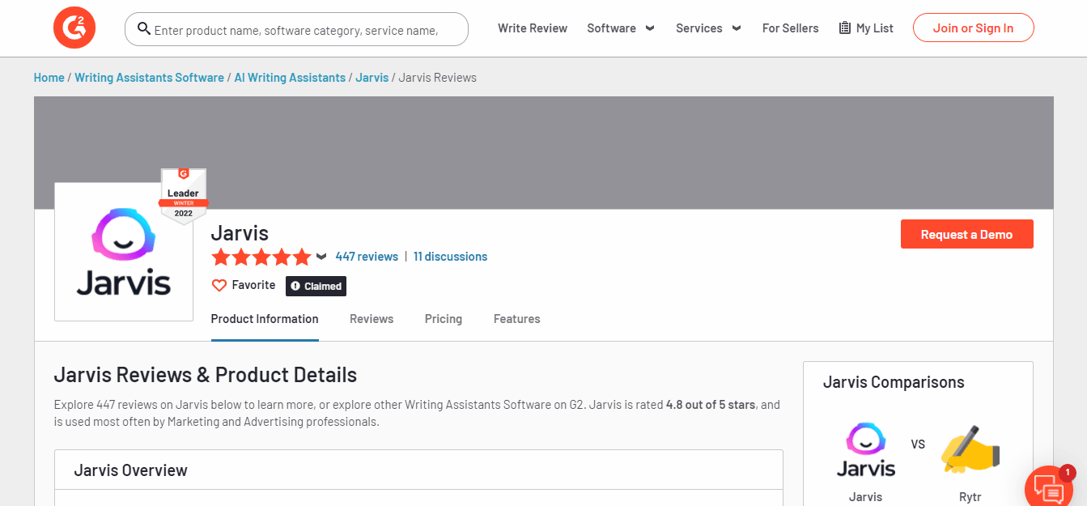Click the Jarvis product logo thumbnail
The height and width of the screenshot is (506, 1087).
point(124,252)
